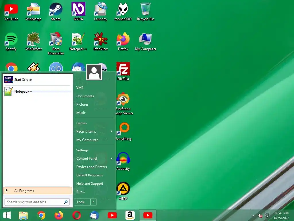The width and height of the screenshot is (294, 221).
Task: Select the Chrome desktop icon behind menu
Action: tap(11, 67)
